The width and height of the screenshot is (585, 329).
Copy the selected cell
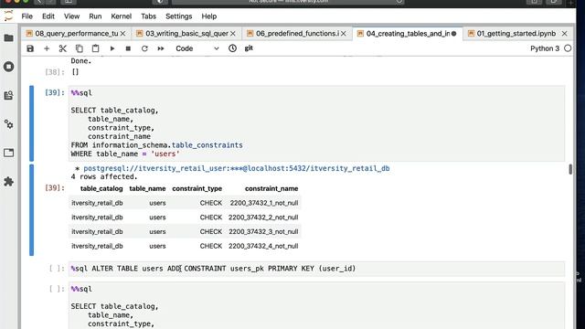[x=80, y=48]
